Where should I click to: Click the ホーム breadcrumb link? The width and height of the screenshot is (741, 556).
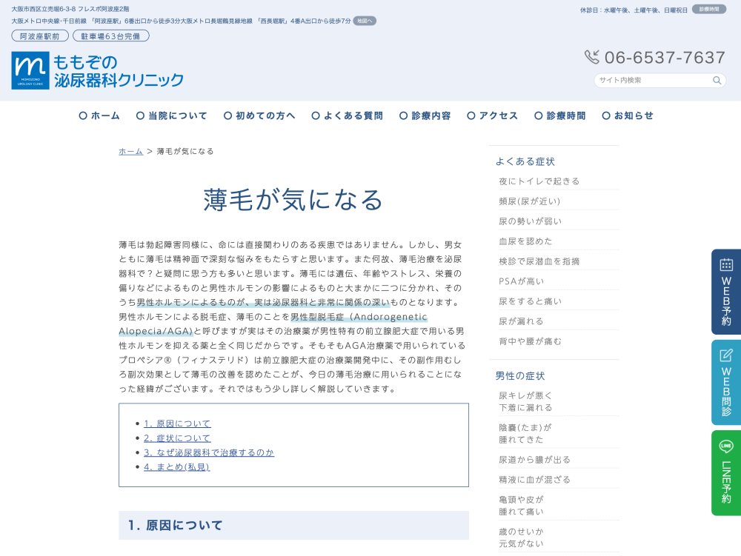pos(130,151)
